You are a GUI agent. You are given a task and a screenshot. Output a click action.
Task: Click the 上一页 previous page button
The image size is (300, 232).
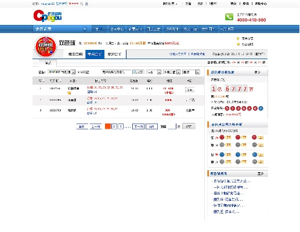(x=96, y=126)
